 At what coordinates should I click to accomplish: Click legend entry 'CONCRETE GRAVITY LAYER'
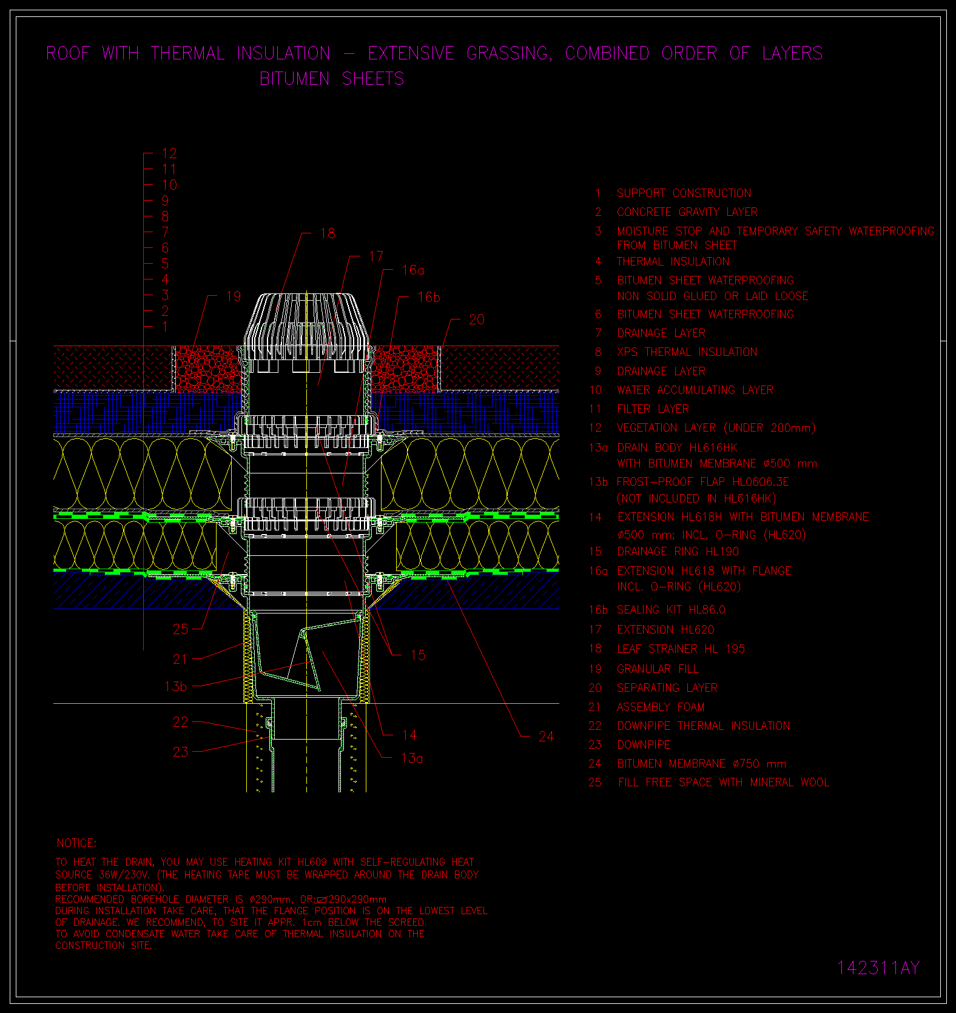coord(687,212)
